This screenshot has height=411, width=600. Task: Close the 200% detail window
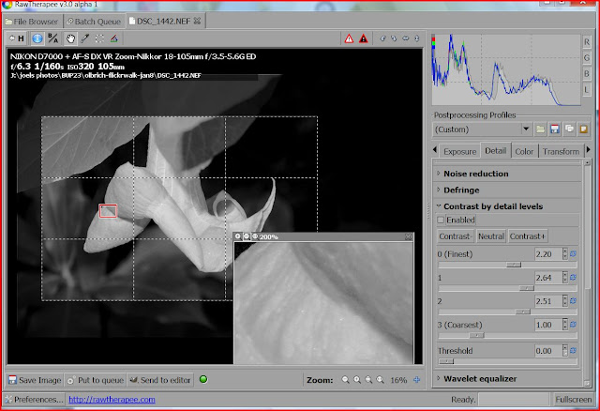pos(409,237)
